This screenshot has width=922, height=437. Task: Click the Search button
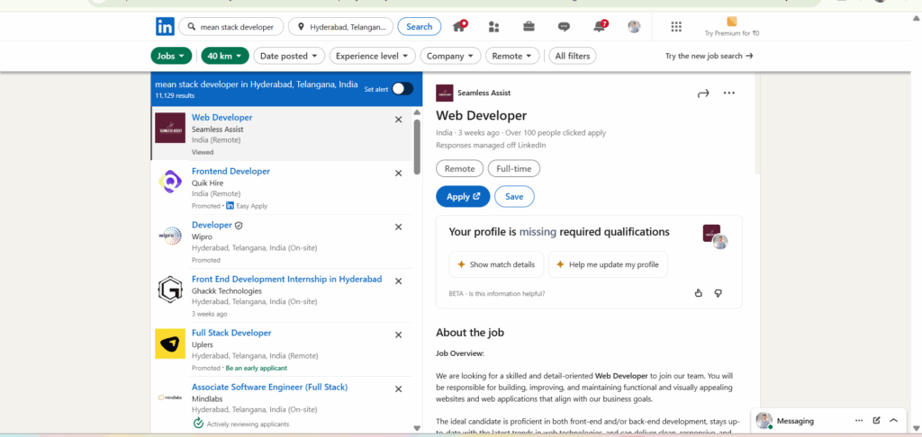click(420, 26)
